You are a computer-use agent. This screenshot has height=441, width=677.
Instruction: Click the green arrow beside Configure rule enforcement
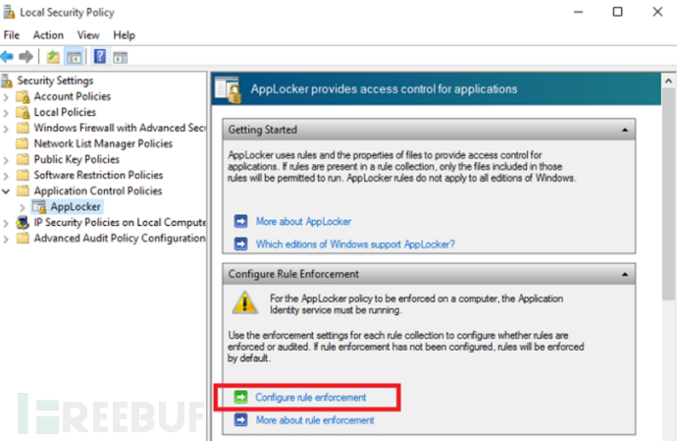click(x=240, y=397)
